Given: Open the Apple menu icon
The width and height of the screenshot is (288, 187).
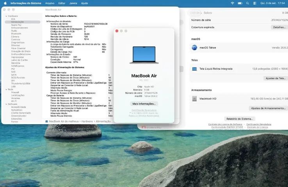Looking at the screenshot, I should coord(5,3).
